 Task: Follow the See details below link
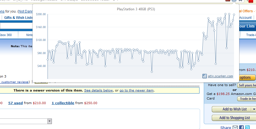click(x=98, y=90)
